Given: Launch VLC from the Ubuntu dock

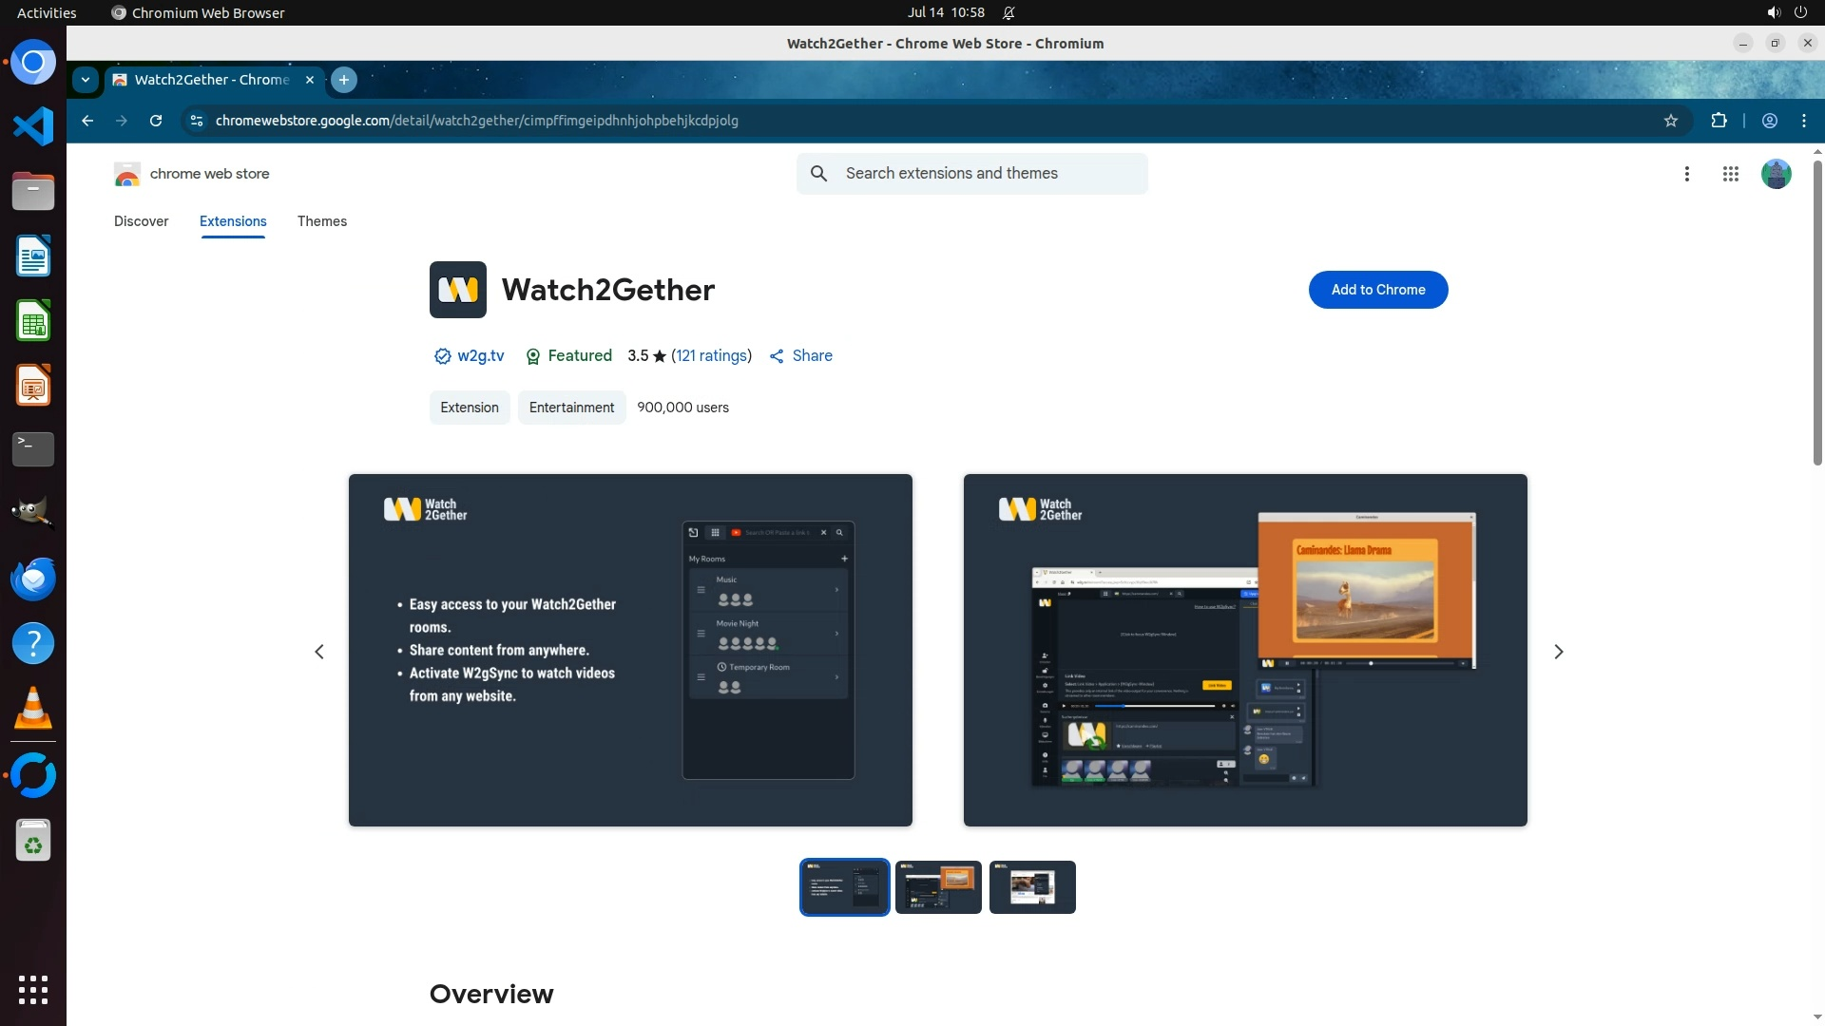Looking at the screenshot, I should (x=33, y=709).
